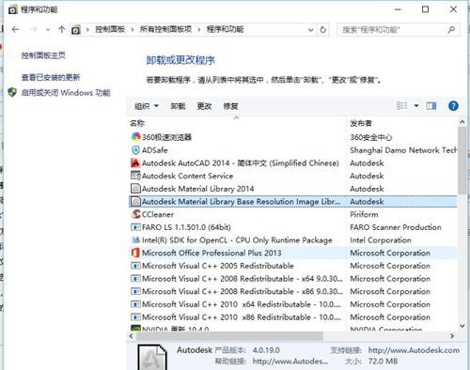Open the address bar history dropdown
Image resolution: width=470 pixels, height=370 pixels.
click(x=310, y=30)
